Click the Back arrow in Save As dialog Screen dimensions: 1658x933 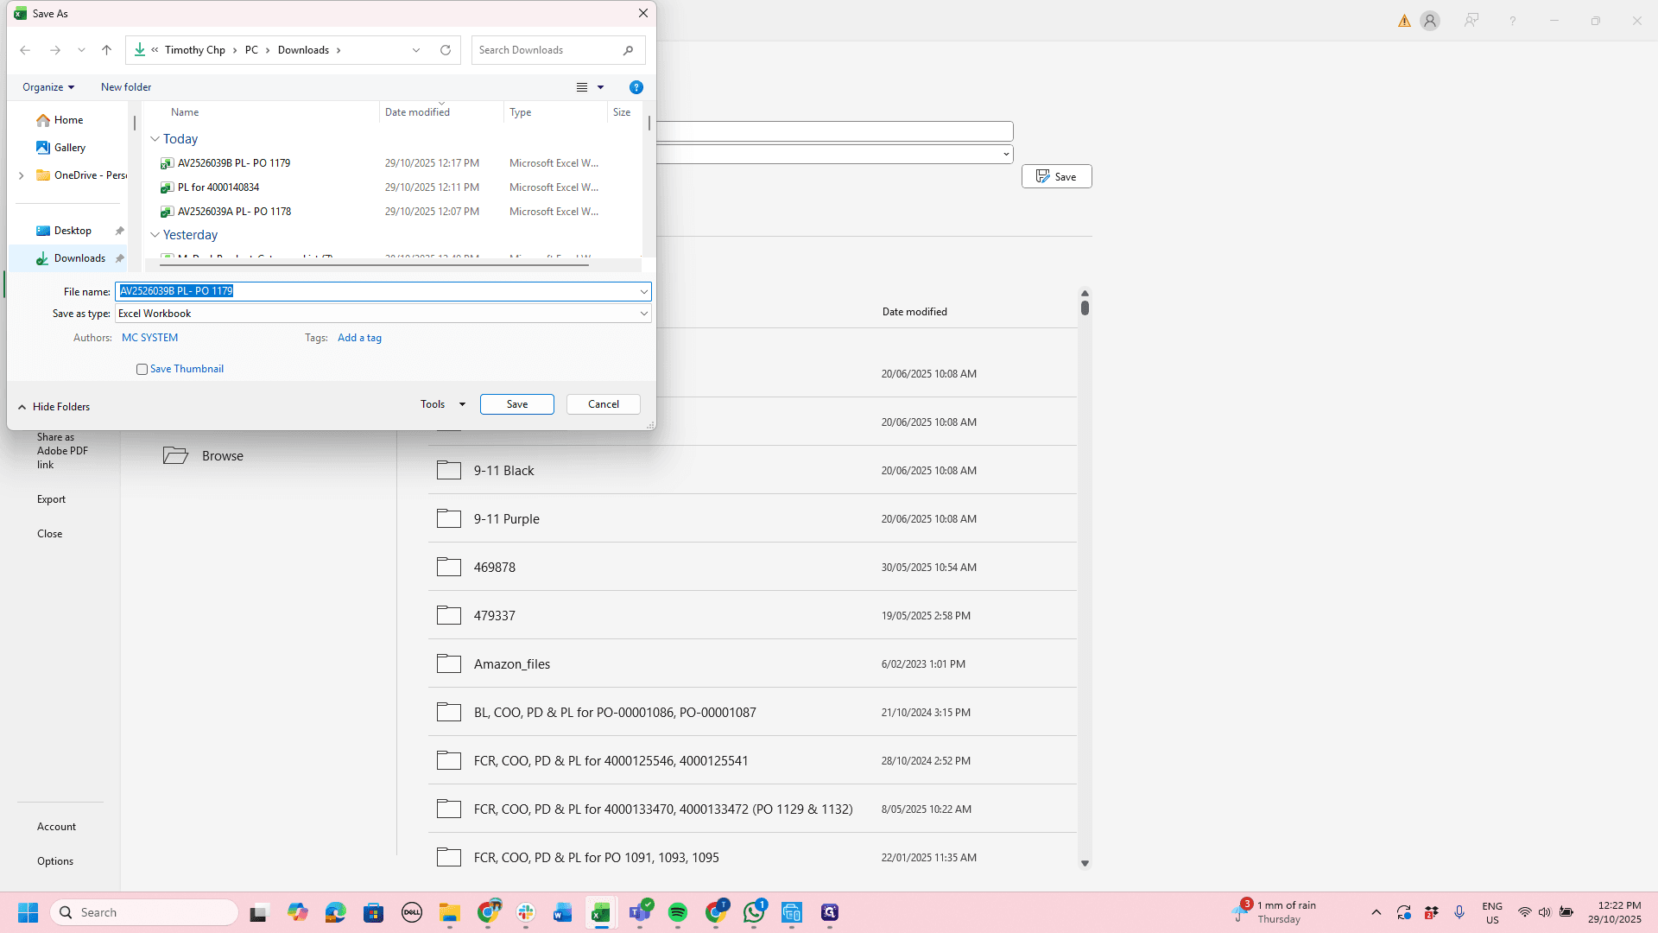tap(25, 50)
